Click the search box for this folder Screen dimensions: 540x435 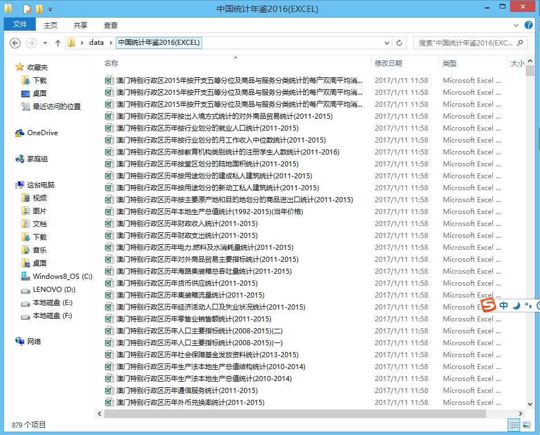click(470, 43)
